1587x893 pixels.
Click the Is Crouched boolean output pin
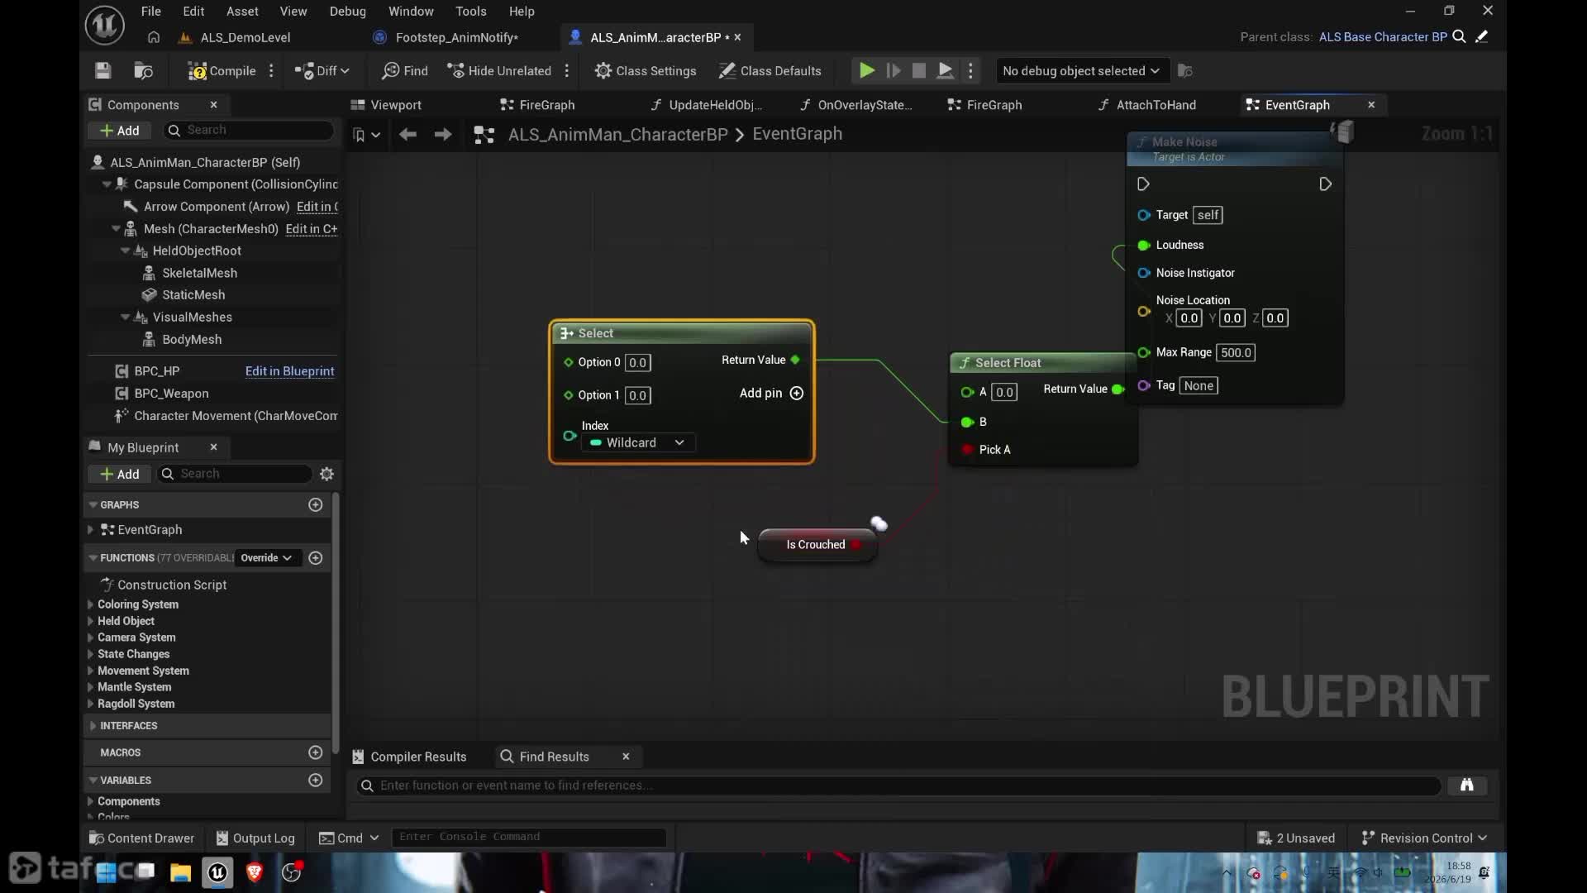856,545
